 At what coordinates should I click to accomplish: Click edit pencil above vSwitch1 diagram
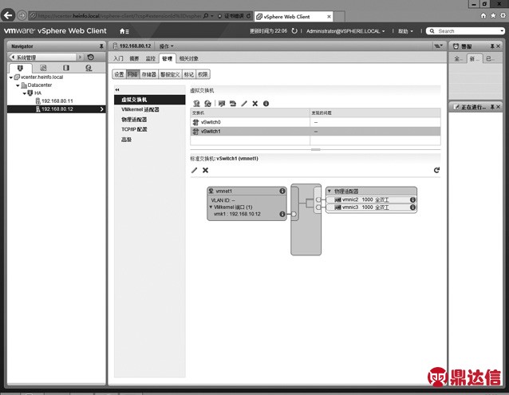[194, 170]
